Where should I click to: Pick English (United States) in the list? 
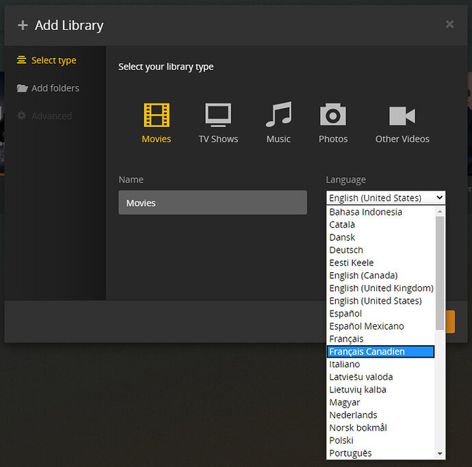click(380, 301)
